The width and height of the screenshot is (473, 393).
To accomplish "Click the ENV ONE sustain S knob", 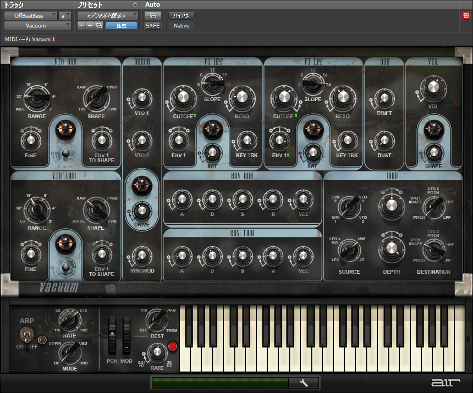I will tap(242, 199).
